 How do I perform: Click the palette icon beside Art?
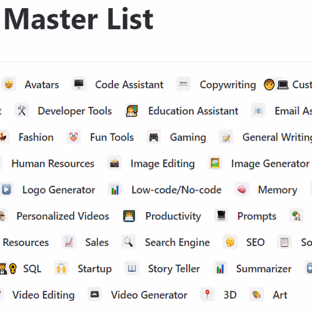256,295
